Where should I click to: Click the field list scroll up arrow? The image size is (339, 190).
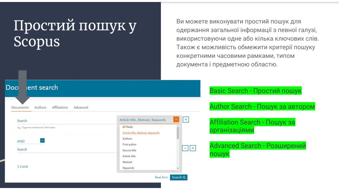pyautogui.click(x=178, y=126)
